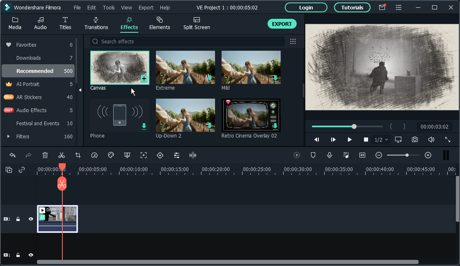
Task: Open the Export menu in menu bar
Action: 146,7
